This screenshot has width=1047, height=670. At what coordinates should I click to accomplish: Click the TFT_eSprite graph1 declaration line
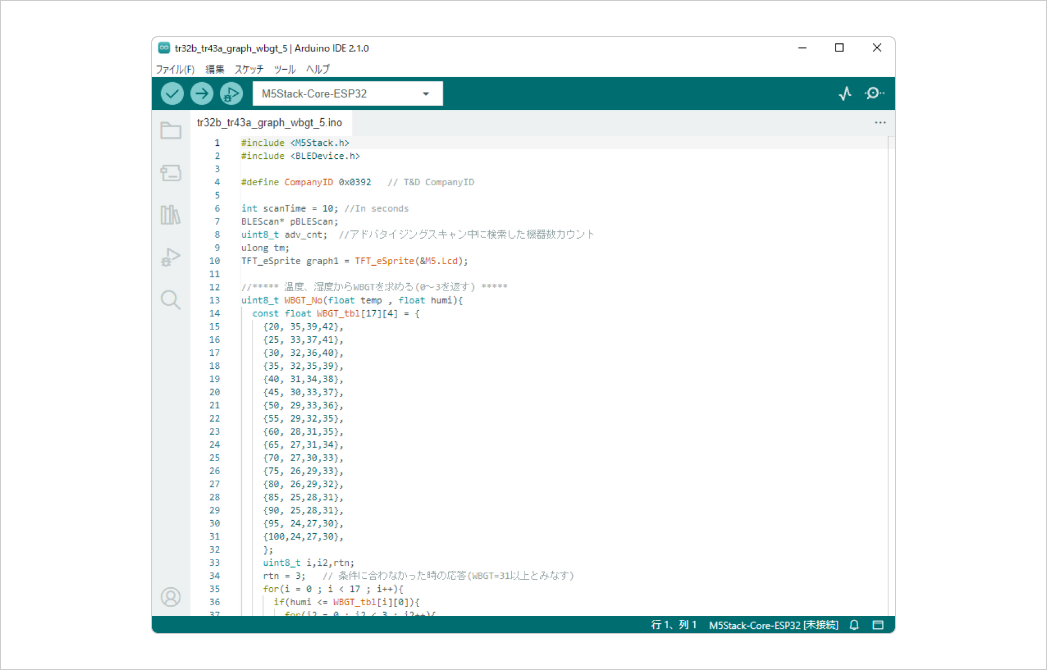[x=354, y=261]
